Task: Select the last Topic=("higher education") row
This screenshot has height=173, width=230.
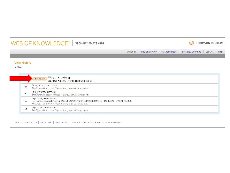Action: pos(119,109)
